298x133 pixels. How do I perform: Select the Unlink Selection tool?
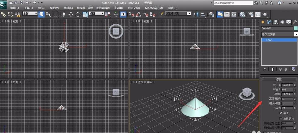[x=11, y=14]
